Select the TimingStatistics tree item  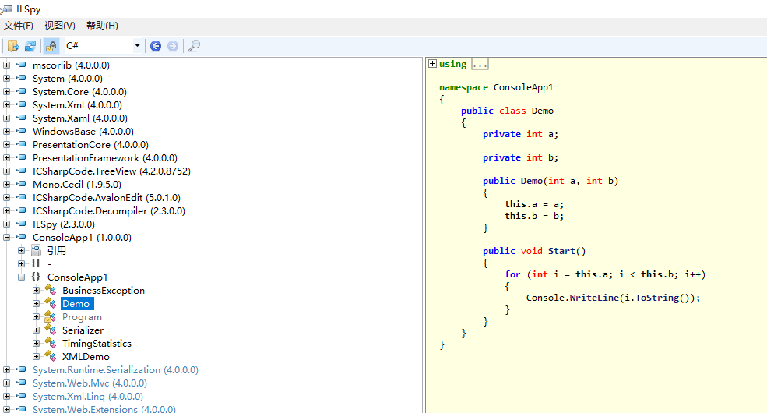point(97,344)
